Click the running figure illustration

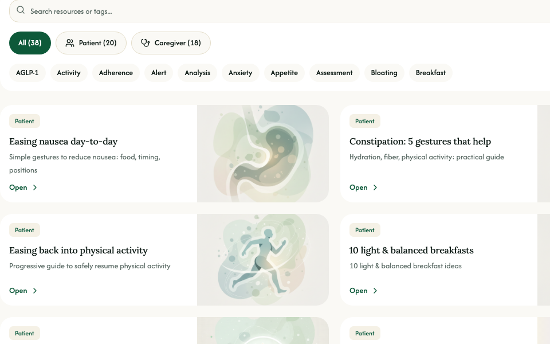(263, 260)
